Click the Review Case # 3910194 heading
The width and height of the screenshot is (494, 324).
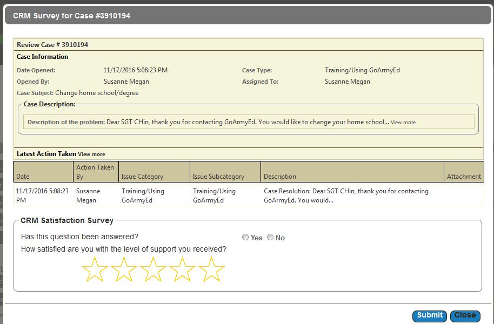point(52,45)
